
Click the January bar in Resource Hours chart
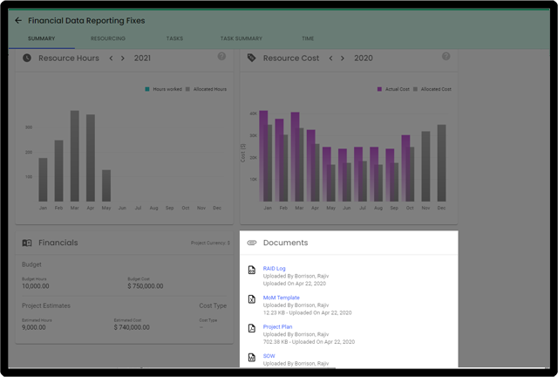(x=43, y=180)
